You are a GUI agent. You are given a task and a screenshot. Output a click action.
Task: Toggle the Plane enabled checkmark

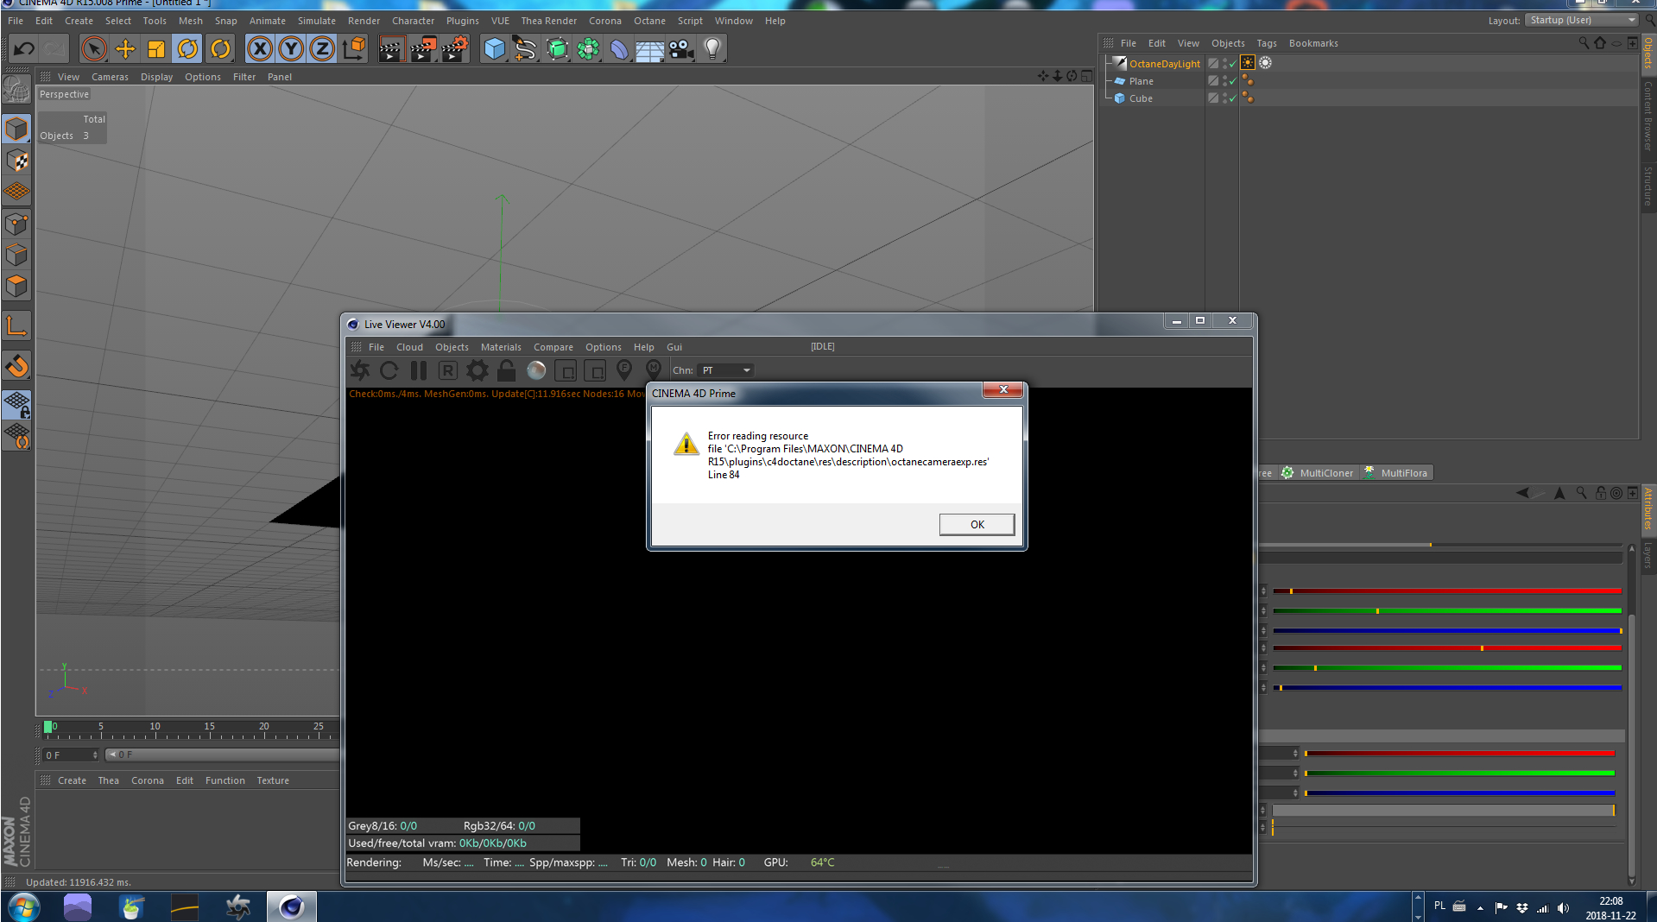click(1232, 81)
